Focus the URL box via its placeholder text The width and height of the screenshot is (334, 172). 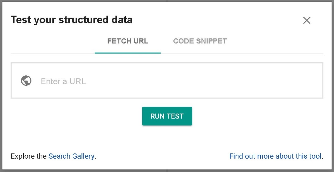[x=63, y=81]
